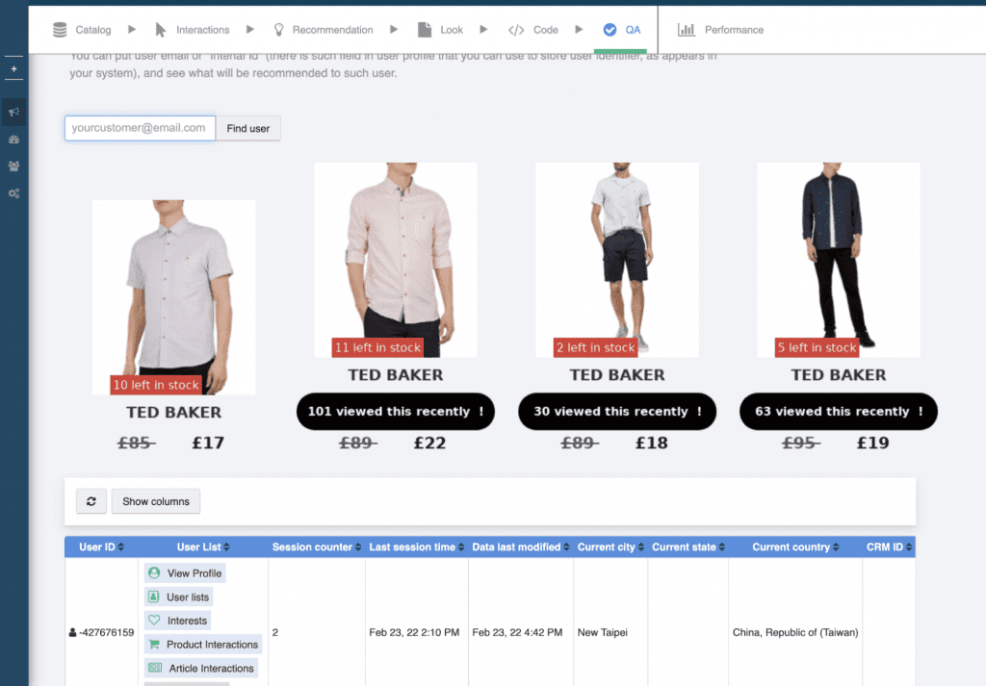
Task: Open the Code step
Action: [x=534, y=30]
